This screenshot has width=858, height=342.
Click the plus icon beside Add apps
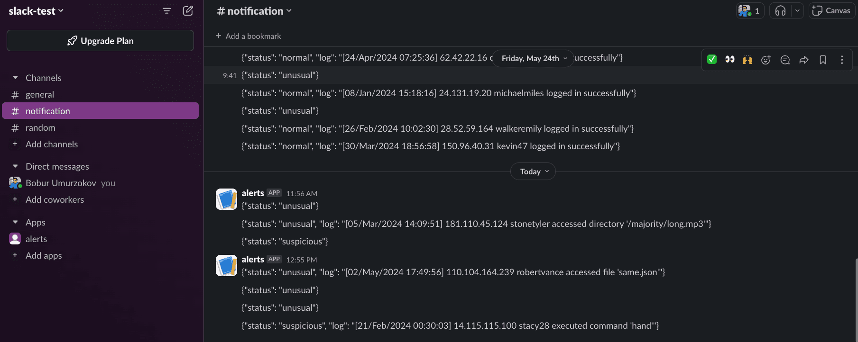tap(15, 255)
